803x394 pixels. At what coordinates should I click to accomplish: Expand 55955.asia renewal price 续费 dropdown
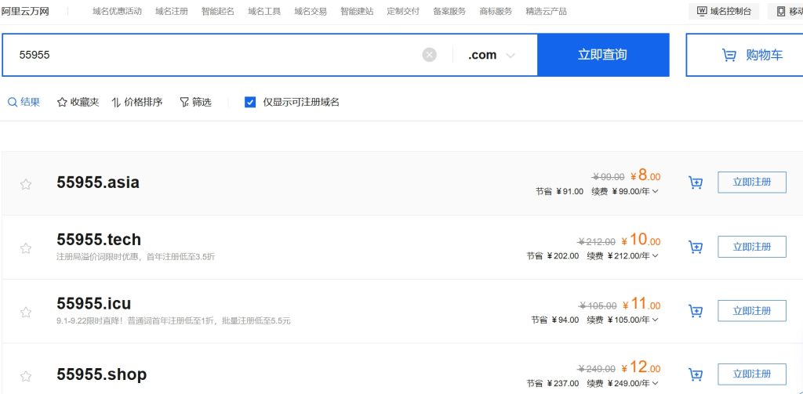[x=655, y=191]
